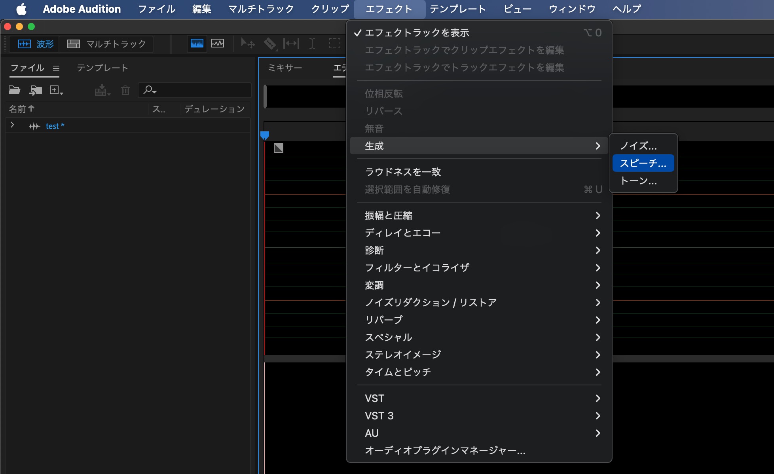Open the Apple menu
The width and height of the screenshot is (774, 474).
pyautogui.click(x=22, y=9)
